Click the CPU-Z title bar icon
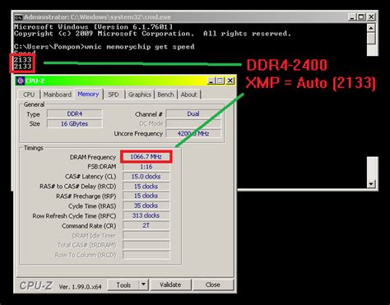This screenshot has height=305, width=390. coord(21,81)
